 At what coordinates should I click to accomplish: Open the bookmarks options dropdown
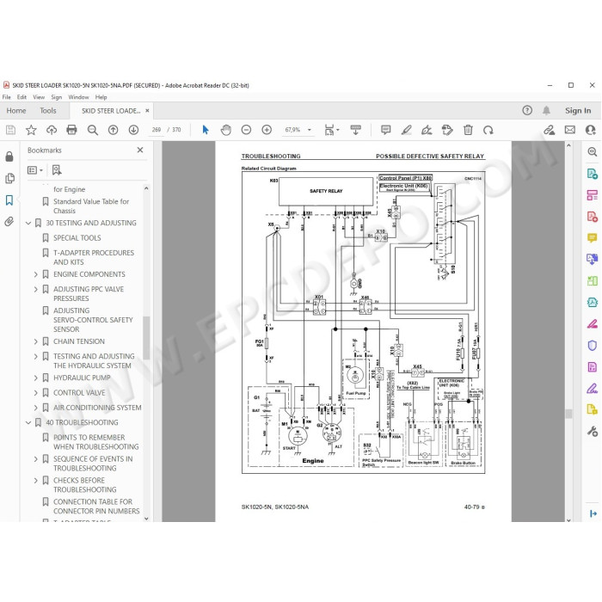click(35, 170)
